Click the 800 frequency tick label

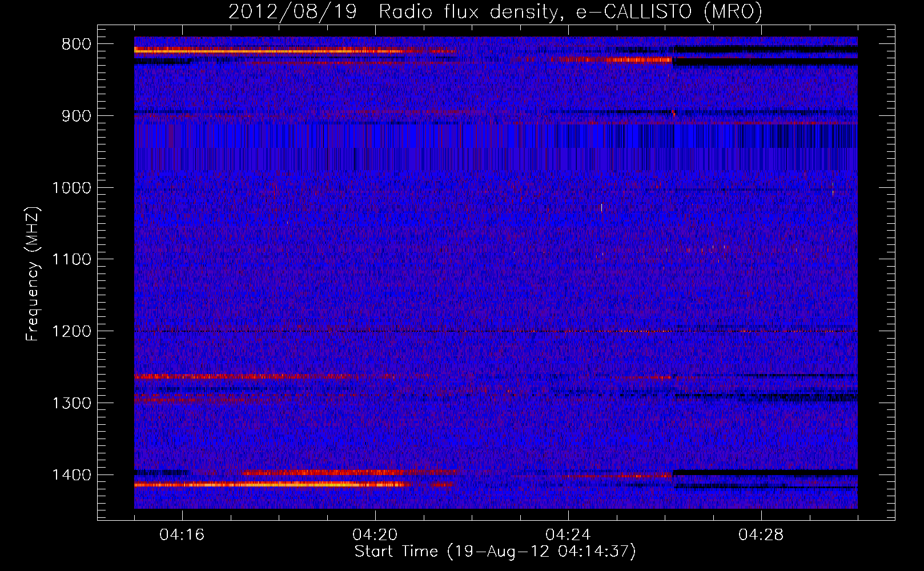click(x=76, y=45)
